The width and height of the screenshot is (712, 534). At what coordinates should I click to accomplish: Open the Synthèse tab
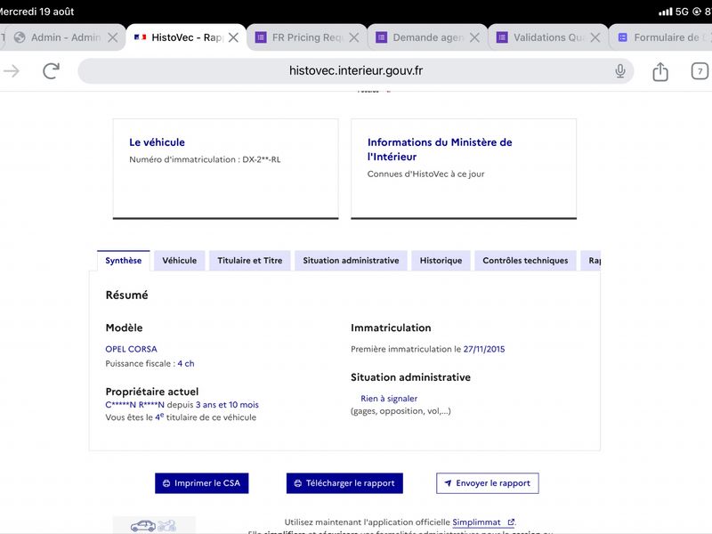click(x=123, y=261)
